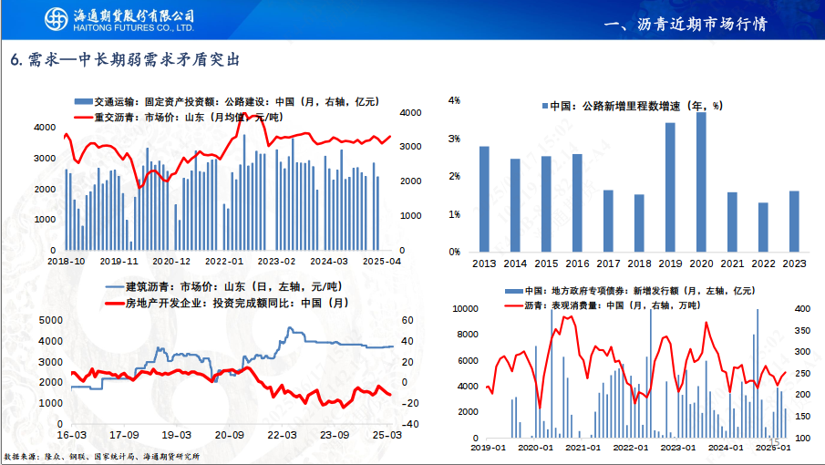825x465 pixels.
Task: Select the slide heading 6. 需求—中长期弱需求矛盾突出
Action: pos(125,59)
